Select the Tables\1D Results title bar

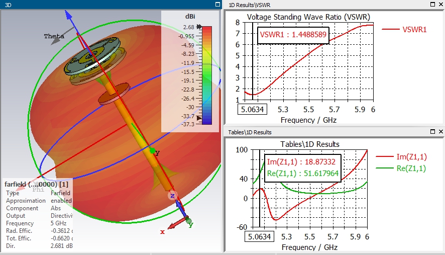(x=335, y=132)
